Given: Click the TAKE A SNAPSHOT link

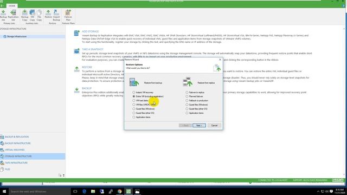Looking at the screenshot, I should pos(93,49).
